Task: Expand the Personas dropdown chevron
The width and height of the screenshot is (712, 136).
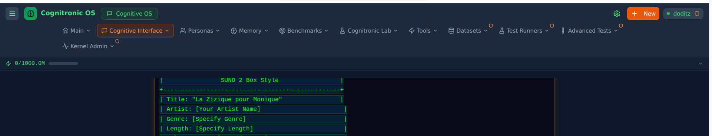Action: tap(218, 31)
